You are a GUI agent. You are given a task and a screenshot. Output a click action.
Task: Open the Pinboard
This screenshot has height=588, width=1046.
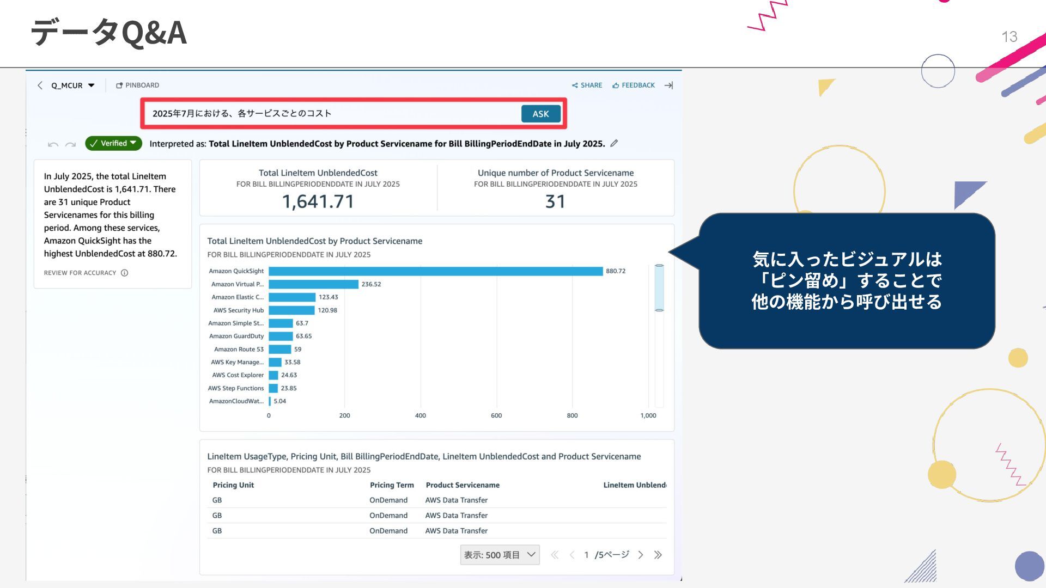(137, 85)
